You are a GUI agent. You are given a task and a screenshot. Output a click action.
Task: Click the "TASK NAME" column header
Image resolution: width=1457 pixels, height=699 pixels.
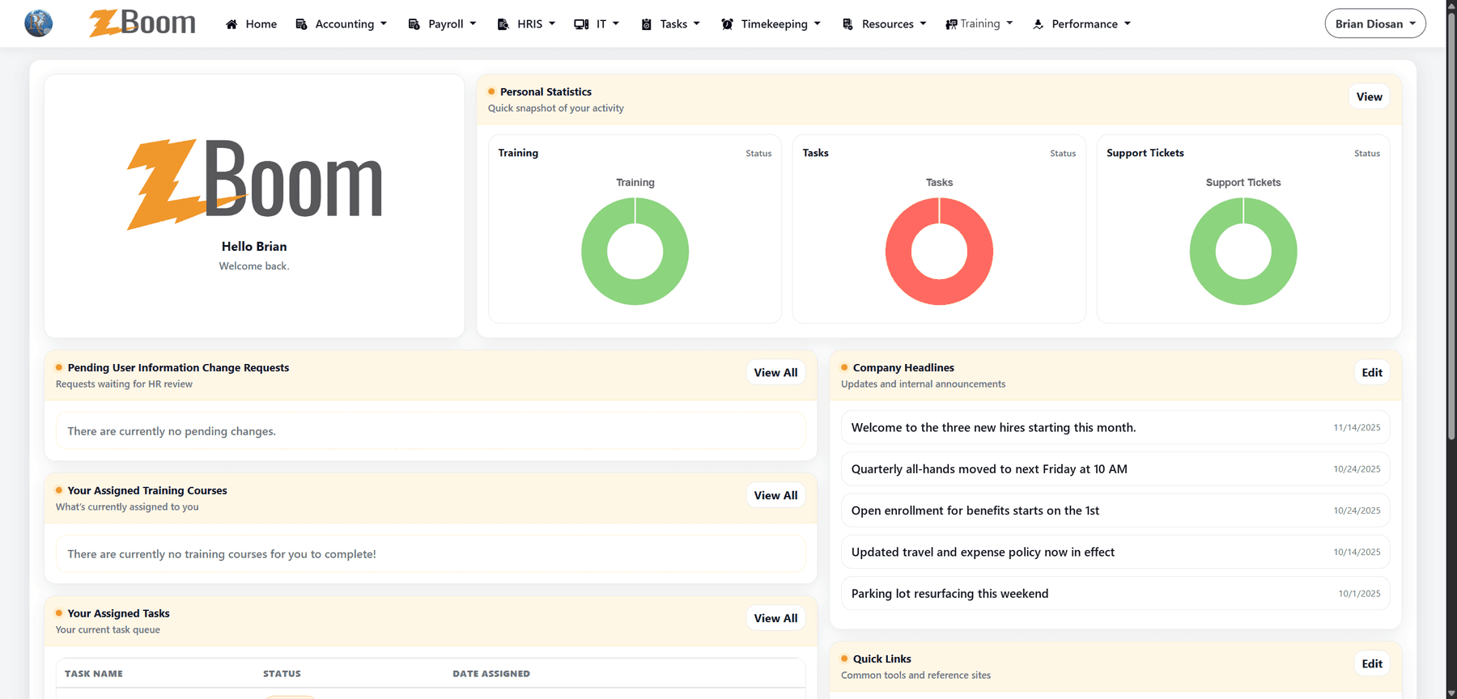pos(94,673)
